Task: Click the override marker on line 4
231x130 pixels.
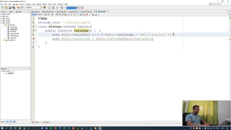Action: (34, 31)
